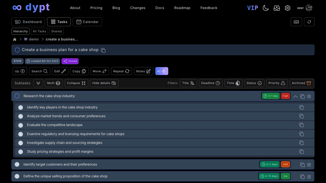Open the Roadmap menu item
The height and width of the screenshot is (183, 326).
pyautogui.click(x=182, y=8)
